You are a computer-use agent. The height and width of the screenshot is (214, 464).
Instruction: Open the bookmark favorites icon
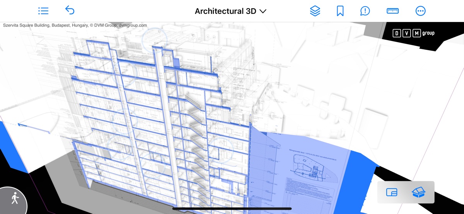coord(340,11)
